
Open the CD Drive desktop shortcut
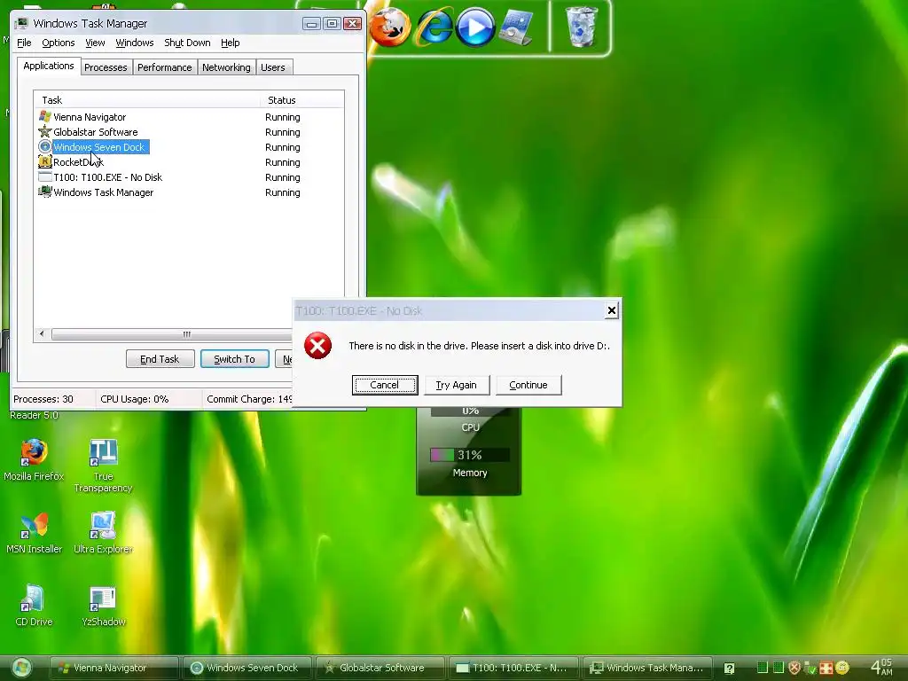[x=34, y=606]
